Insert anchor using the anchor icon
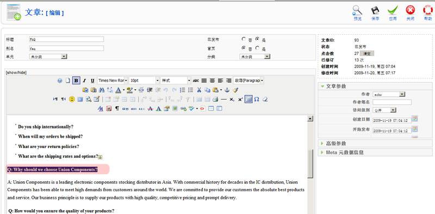435x214 pixels. pos(227,90)
